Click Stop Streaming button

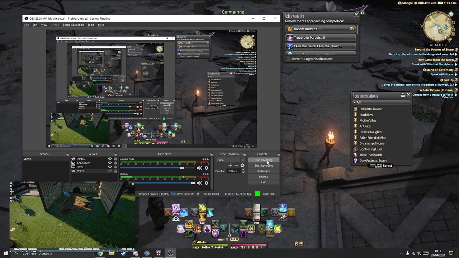[264, 160]
